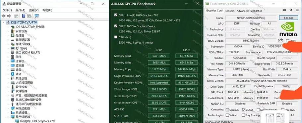Expand the 其他设备 node
This screenshot has height=123, width=302.
(x=8, y=78)
